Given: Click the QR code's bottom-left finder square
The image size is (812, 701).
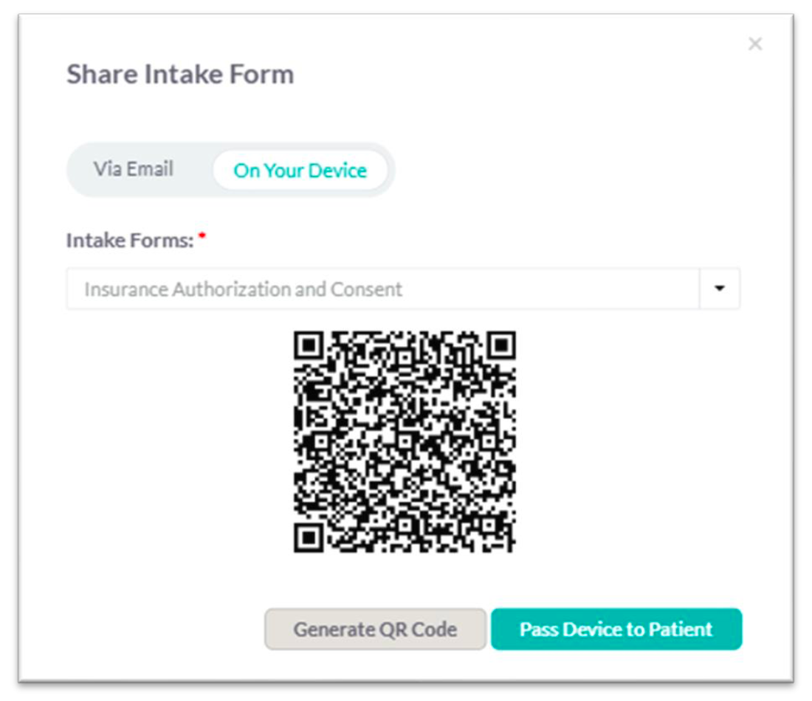Looking at the screenshot, I should point(310,536).
